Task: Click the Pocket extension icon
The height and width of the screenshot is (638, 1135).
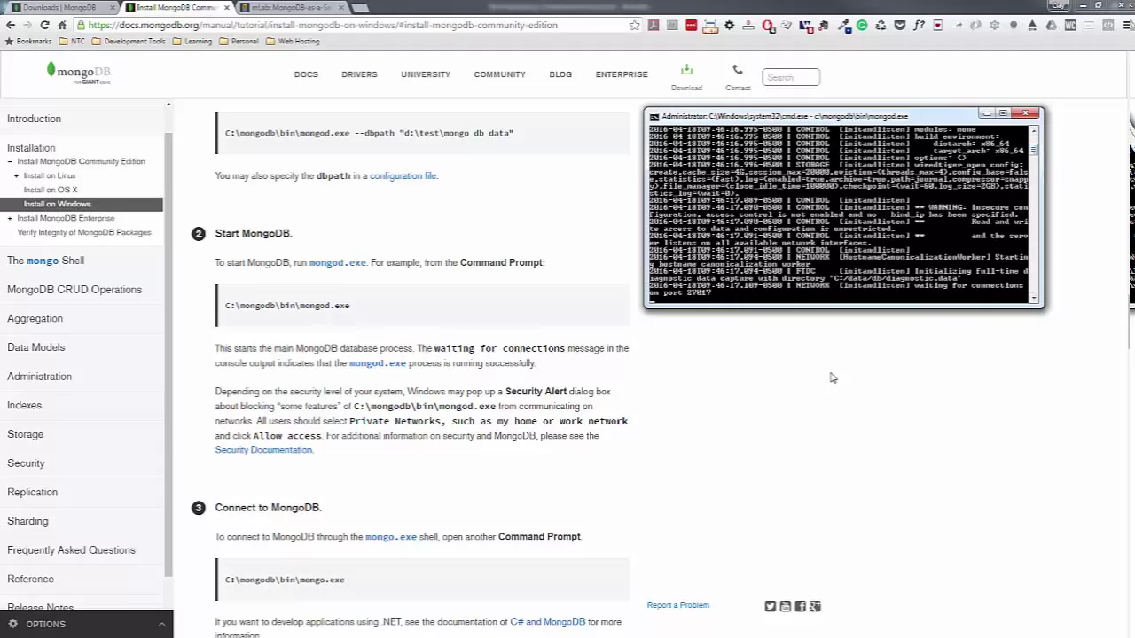Action: 900,25
